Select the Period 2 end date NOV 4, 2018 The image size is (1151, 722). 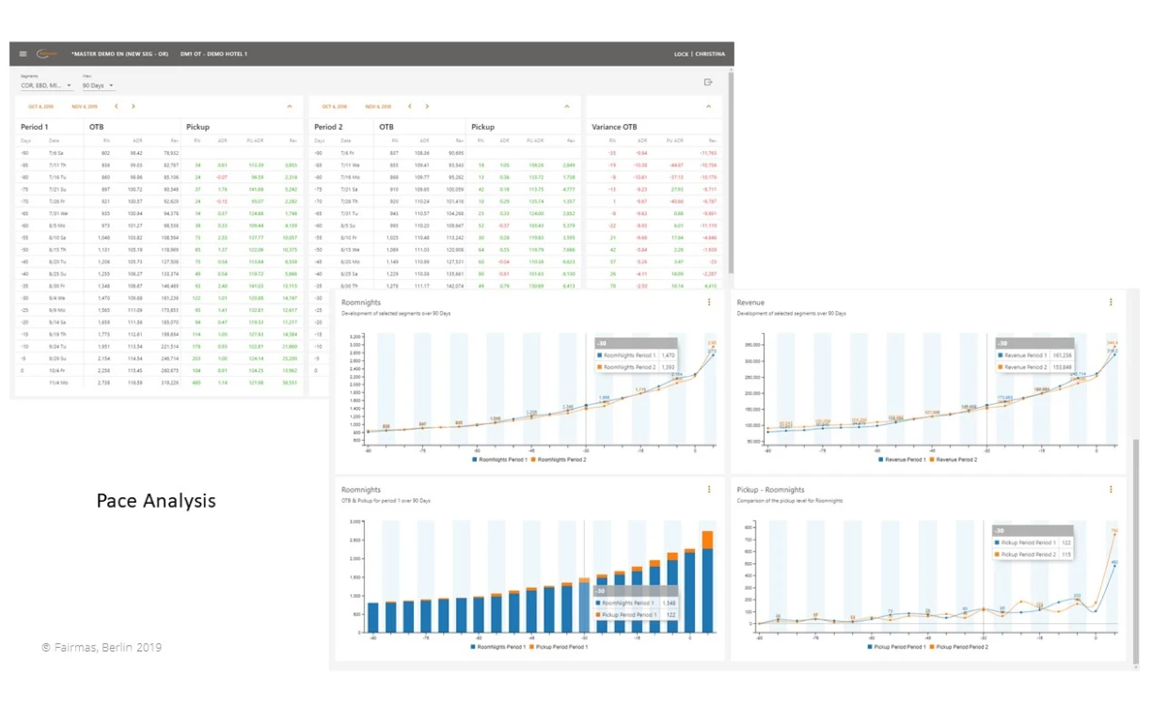click(x=378, y=107)
